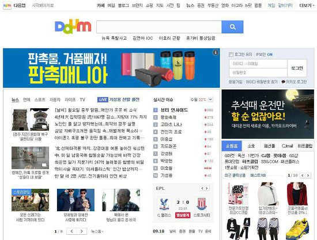This screenshot has width=317, height=240.
Task: Click suggested search 이효리 근황
Action: coord(169,38)
